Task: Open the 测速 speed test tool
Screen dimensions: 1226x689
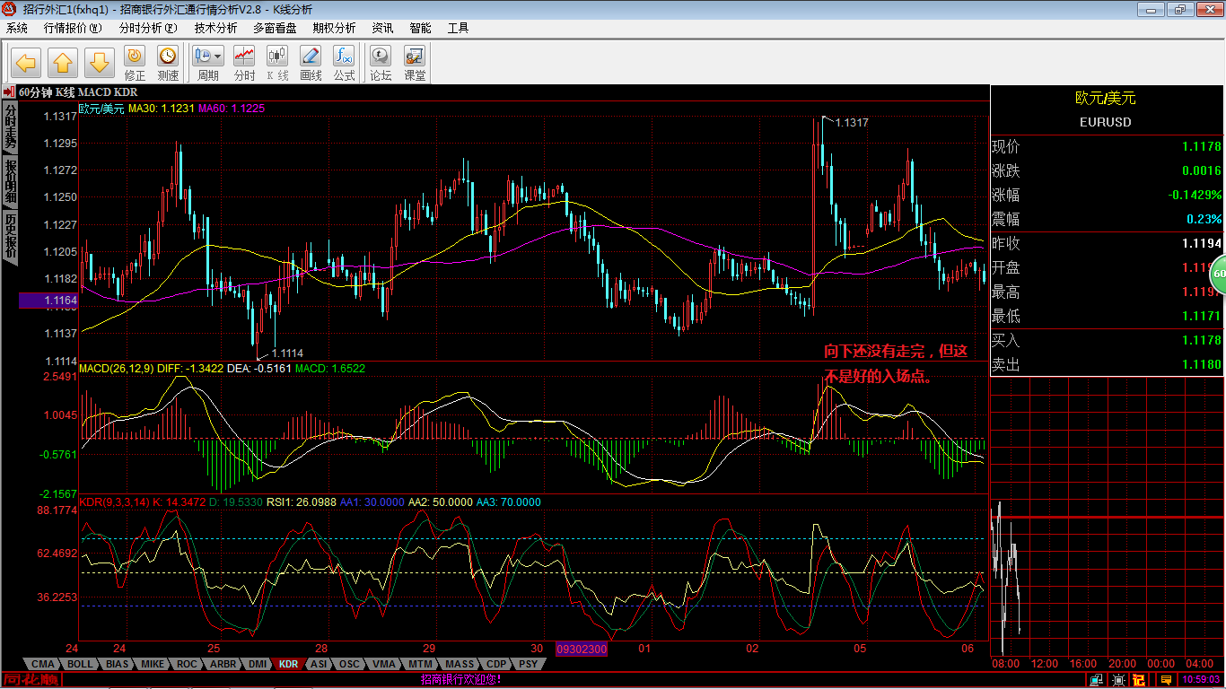Action: (x=168, y=64)
